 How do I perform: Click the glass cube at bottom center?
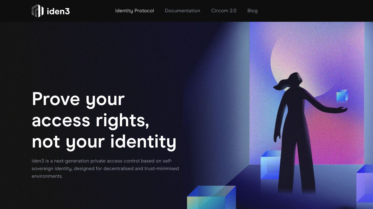(211, 197)
